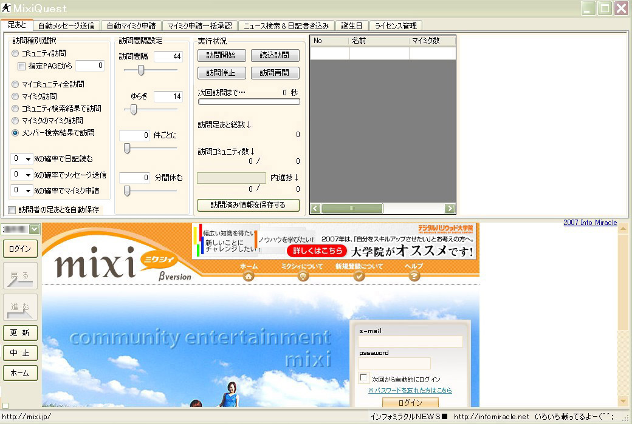This screenshot has width=632, height=424.
Task: Switch to 足あと tab
Action: (16, 25)
